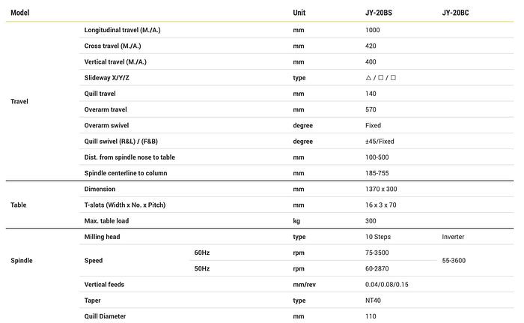Select the JY-20BC column header
The height and width of the screenshot is (323, 524).
pos(456,13)
